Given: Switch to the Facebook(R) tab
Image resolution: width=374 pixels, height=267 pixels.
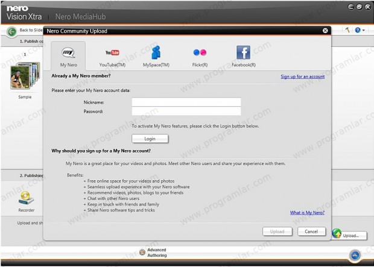Looking at the screenshot, I should (243, 56).
